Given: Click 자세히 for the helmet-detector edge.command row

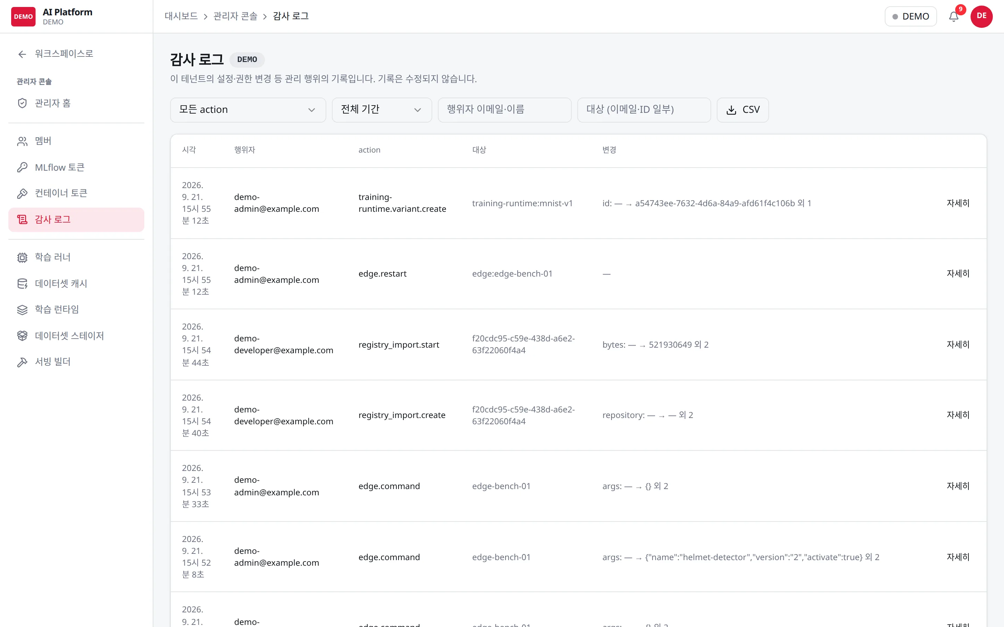Looking at the screenshot, I should click(x=958, y=557).
